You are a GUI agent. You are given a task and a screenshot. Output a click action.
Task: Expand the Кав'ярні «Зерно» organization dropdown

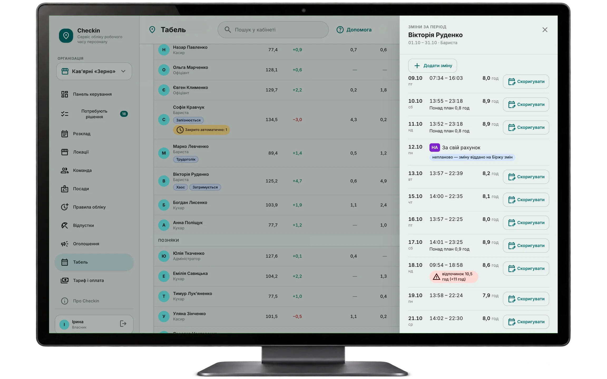[x=94, y=71]
